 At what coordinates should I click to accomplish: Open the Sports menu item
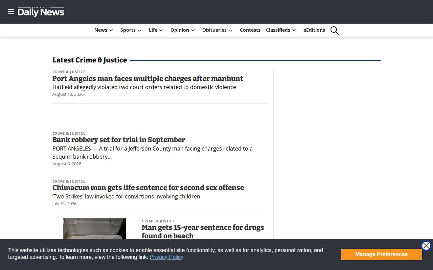pos(128,30)
